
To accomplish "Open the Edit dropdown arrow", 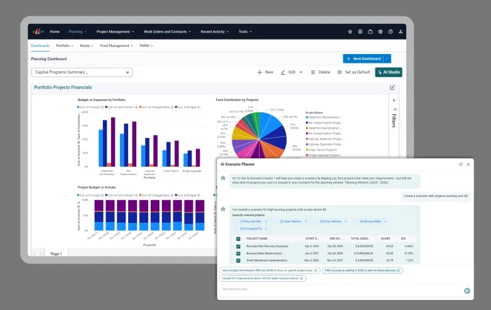I will 301,72.
